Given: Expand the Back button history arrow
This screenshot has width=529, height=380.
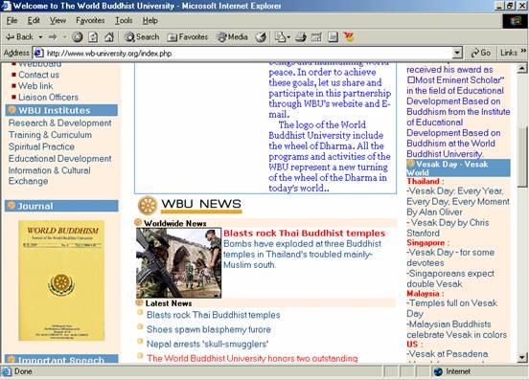Looking at the screenshot, I should 40,37.
